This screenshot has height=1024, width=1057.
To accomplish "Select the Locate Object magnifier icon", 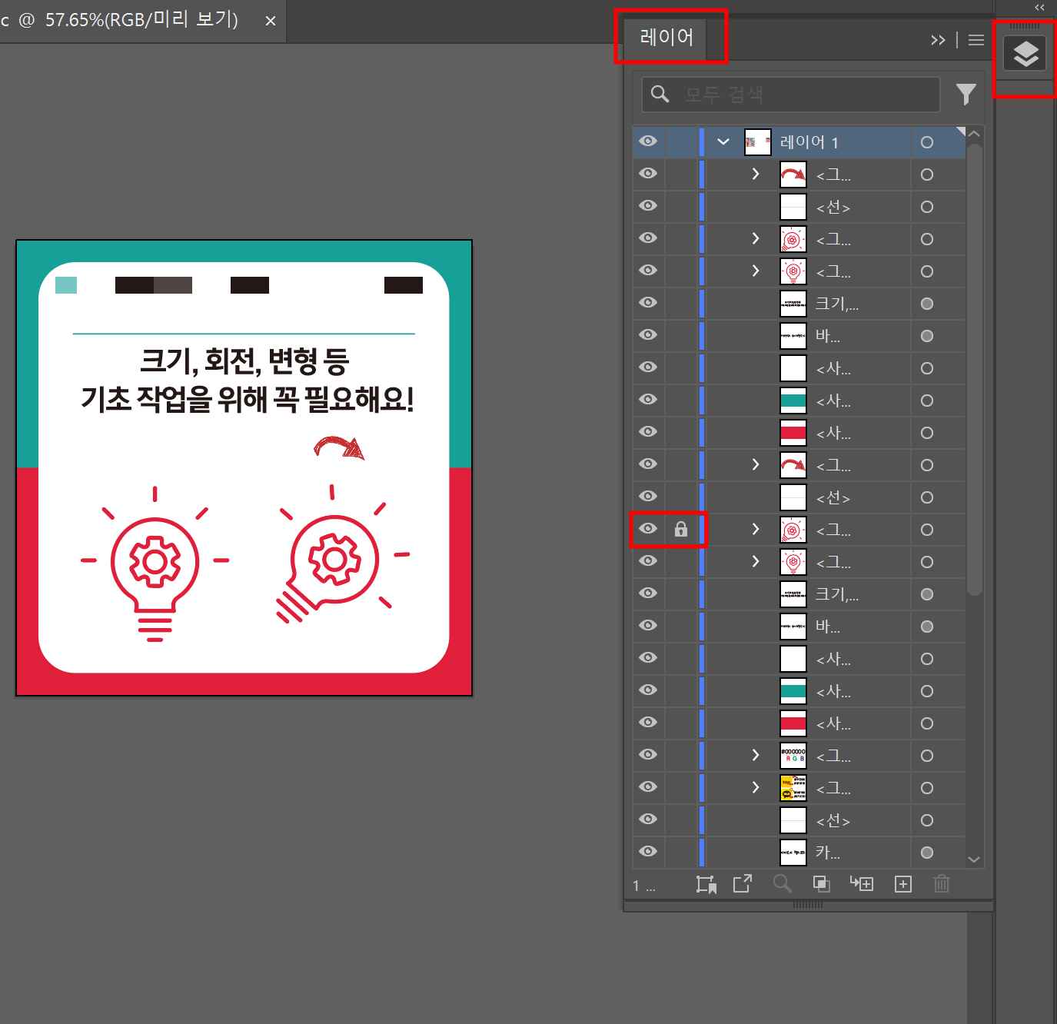I will tap(783, 884).
